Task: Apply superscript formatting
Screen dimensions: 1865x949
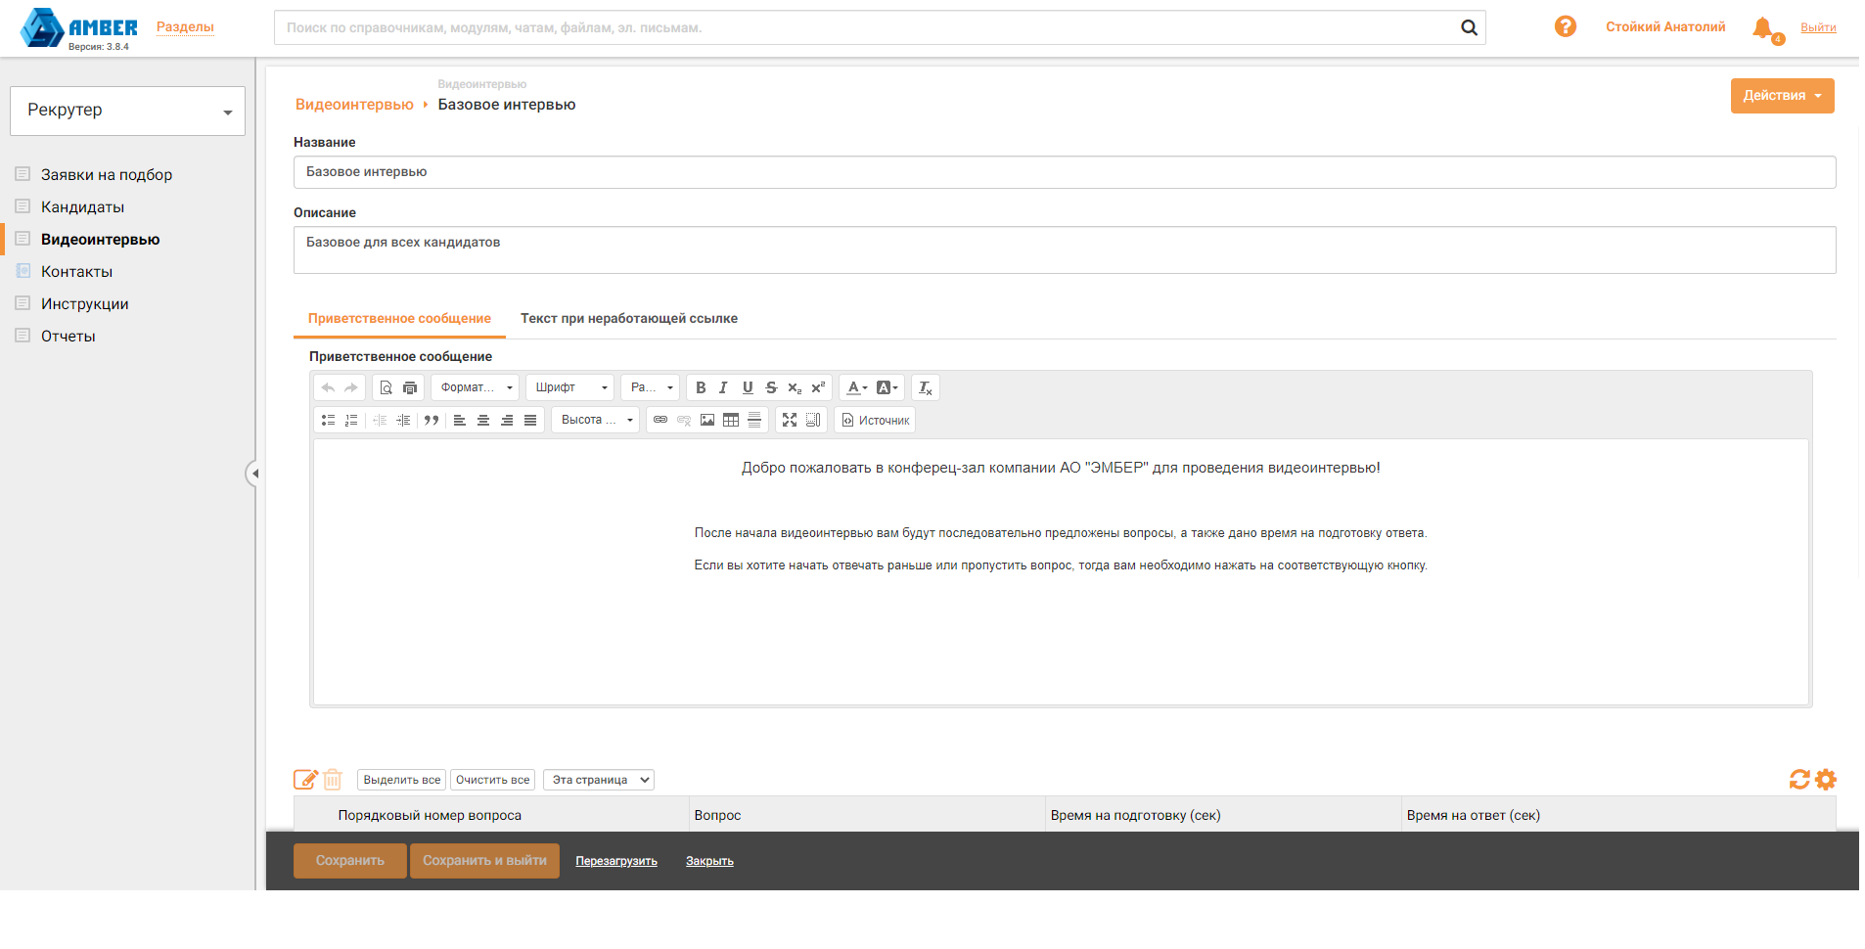Action: tap(818, 388)
